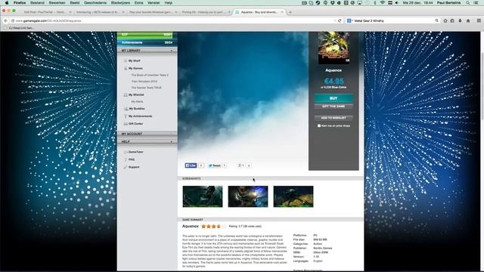Open the first Aquanox screenshot thumbnail
This screenshot has width=484, height=272.
click(x=203, y=196)
